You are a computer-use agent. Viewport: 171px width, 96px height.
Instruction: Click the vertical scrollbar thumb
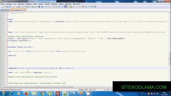pos(169,59)
